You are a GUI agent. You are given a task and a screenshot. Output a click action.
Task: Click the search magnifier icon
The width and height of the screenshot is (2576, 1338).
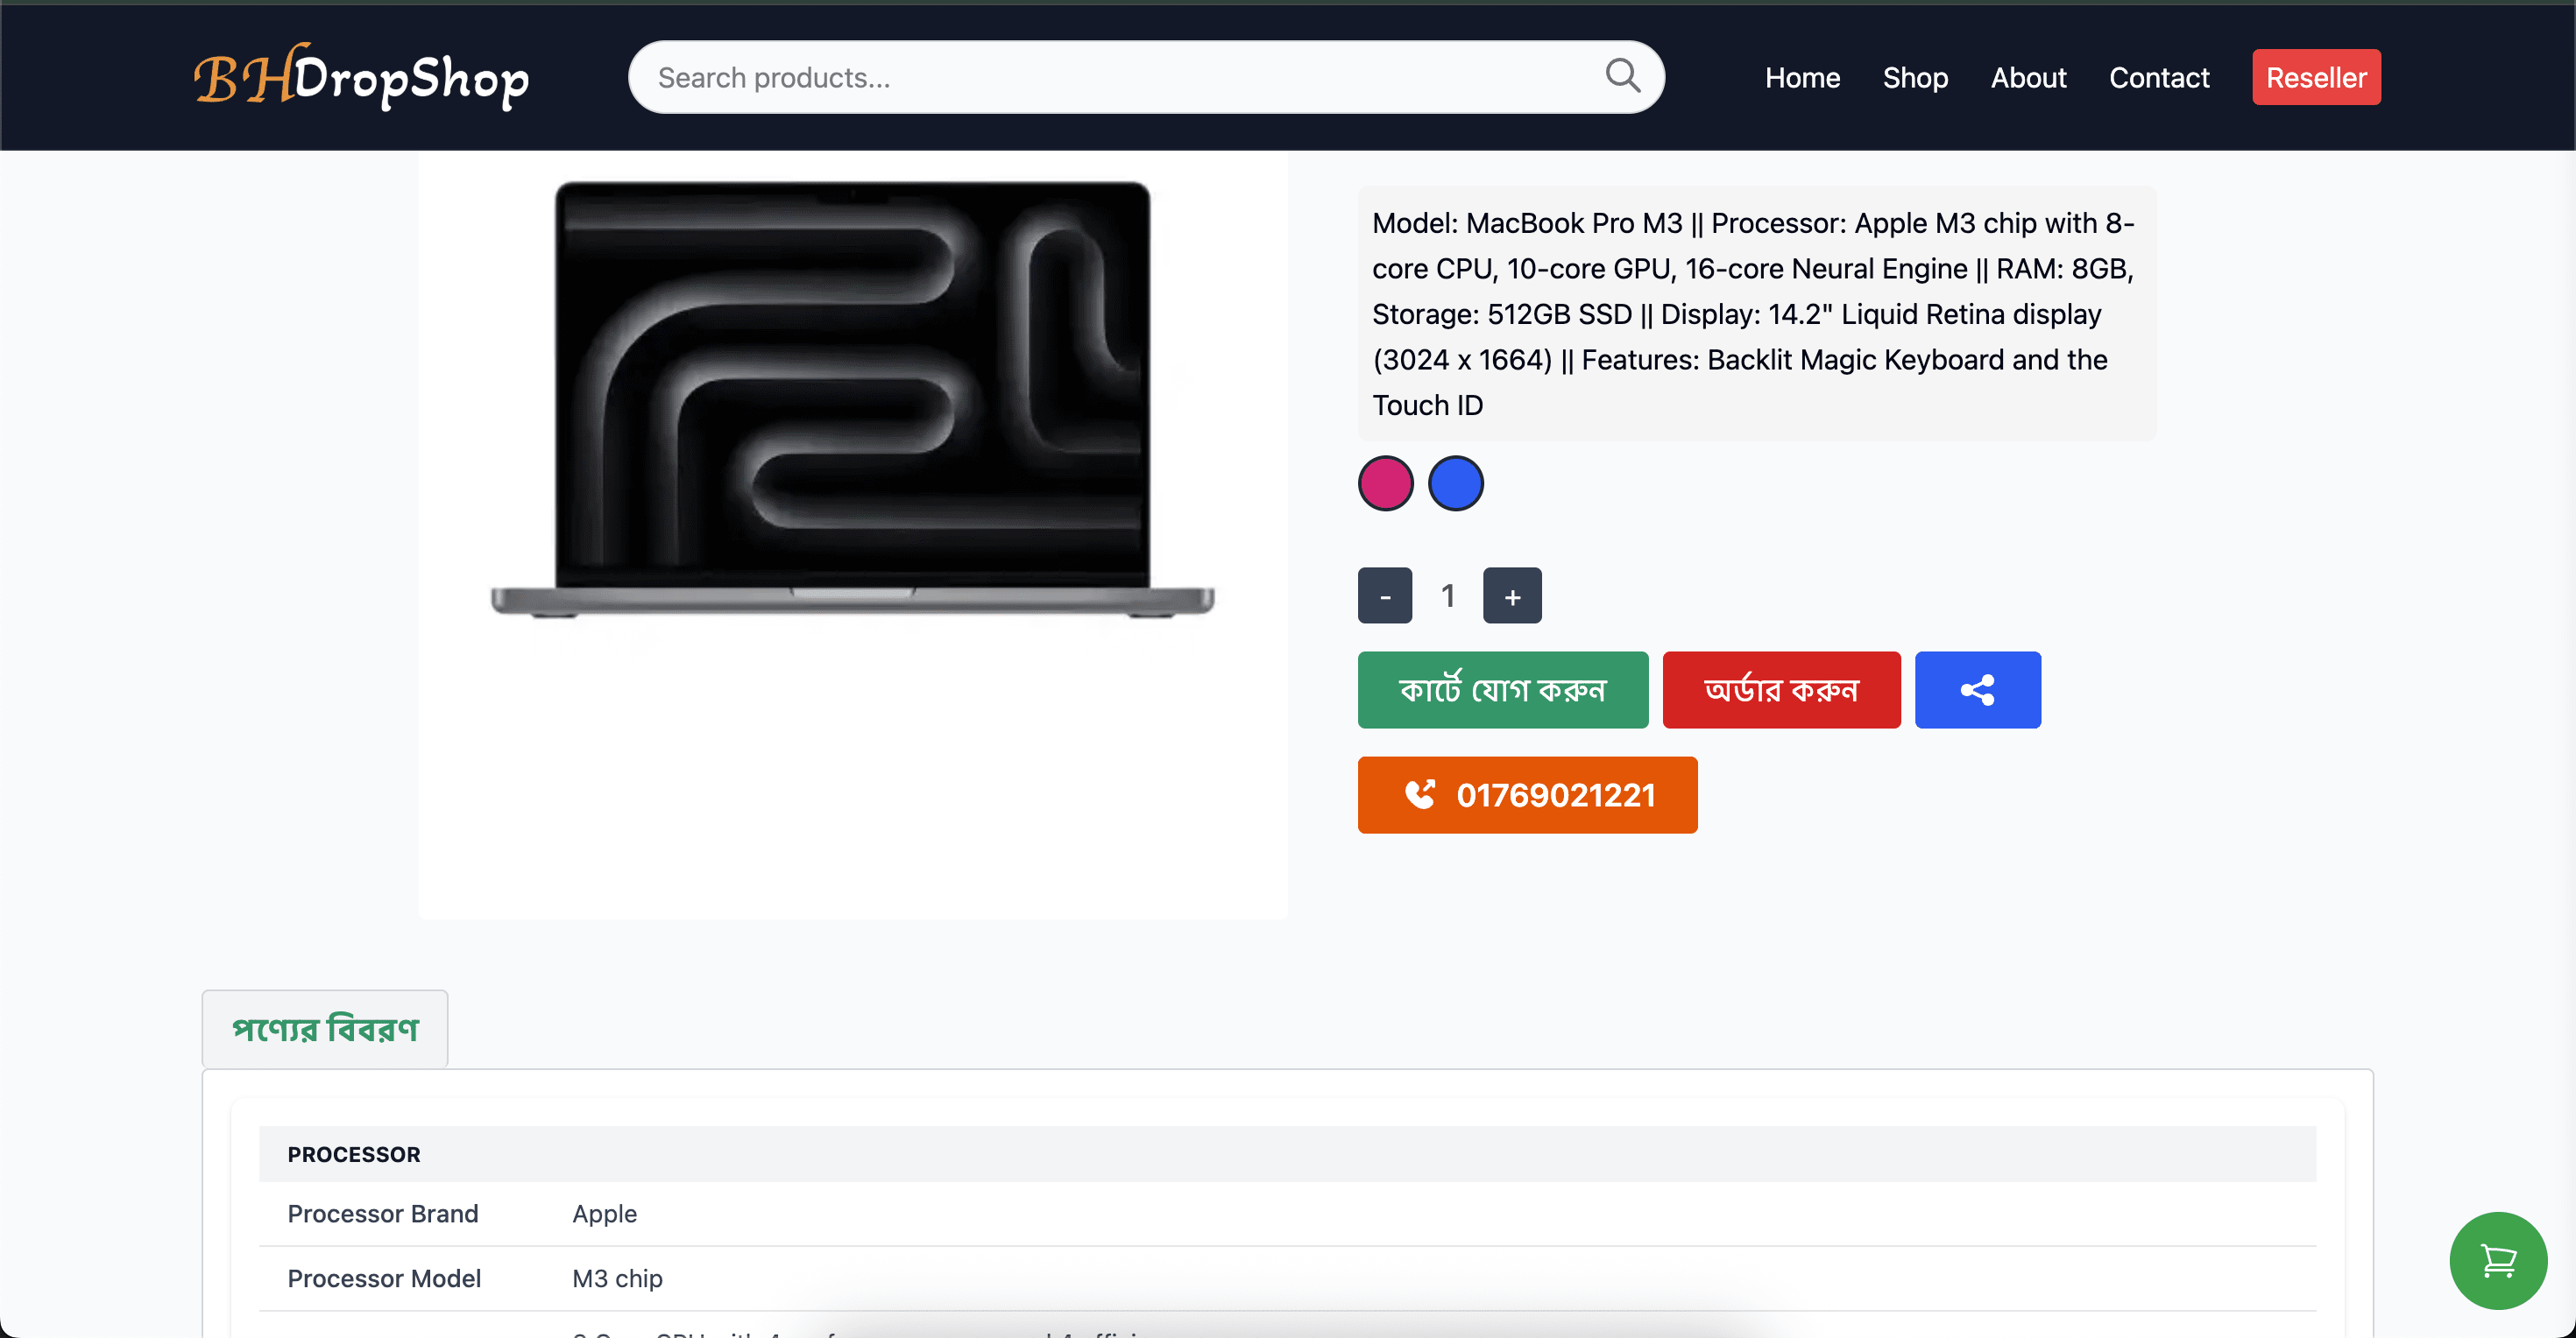(1622, 76)
